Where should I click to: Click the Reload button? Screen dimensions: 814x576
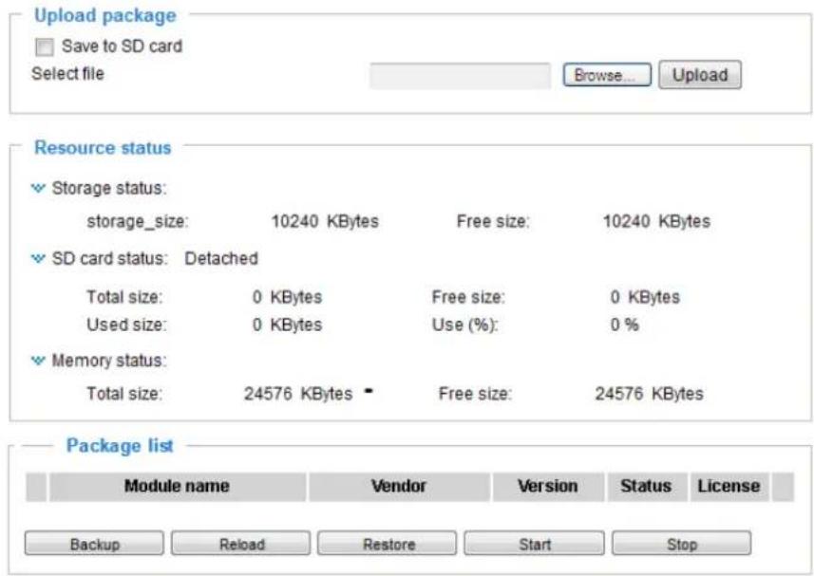click(x=241, y=544)
